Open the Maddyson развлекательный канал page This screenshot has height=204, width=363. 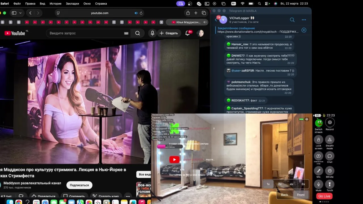(x=32, y=183)
